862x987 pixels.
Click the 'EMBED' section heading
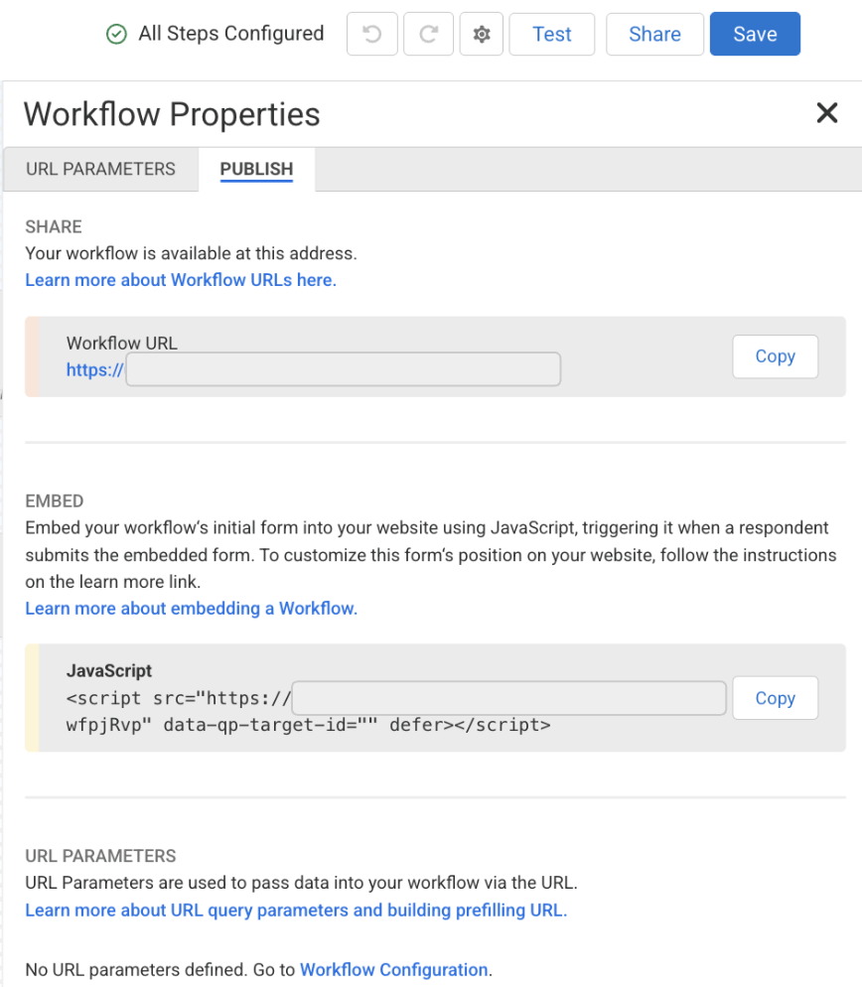click(55, 501)
